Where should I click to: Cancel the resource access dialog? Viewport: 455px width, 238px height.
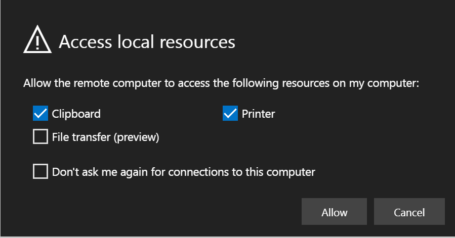coord(409,212)
